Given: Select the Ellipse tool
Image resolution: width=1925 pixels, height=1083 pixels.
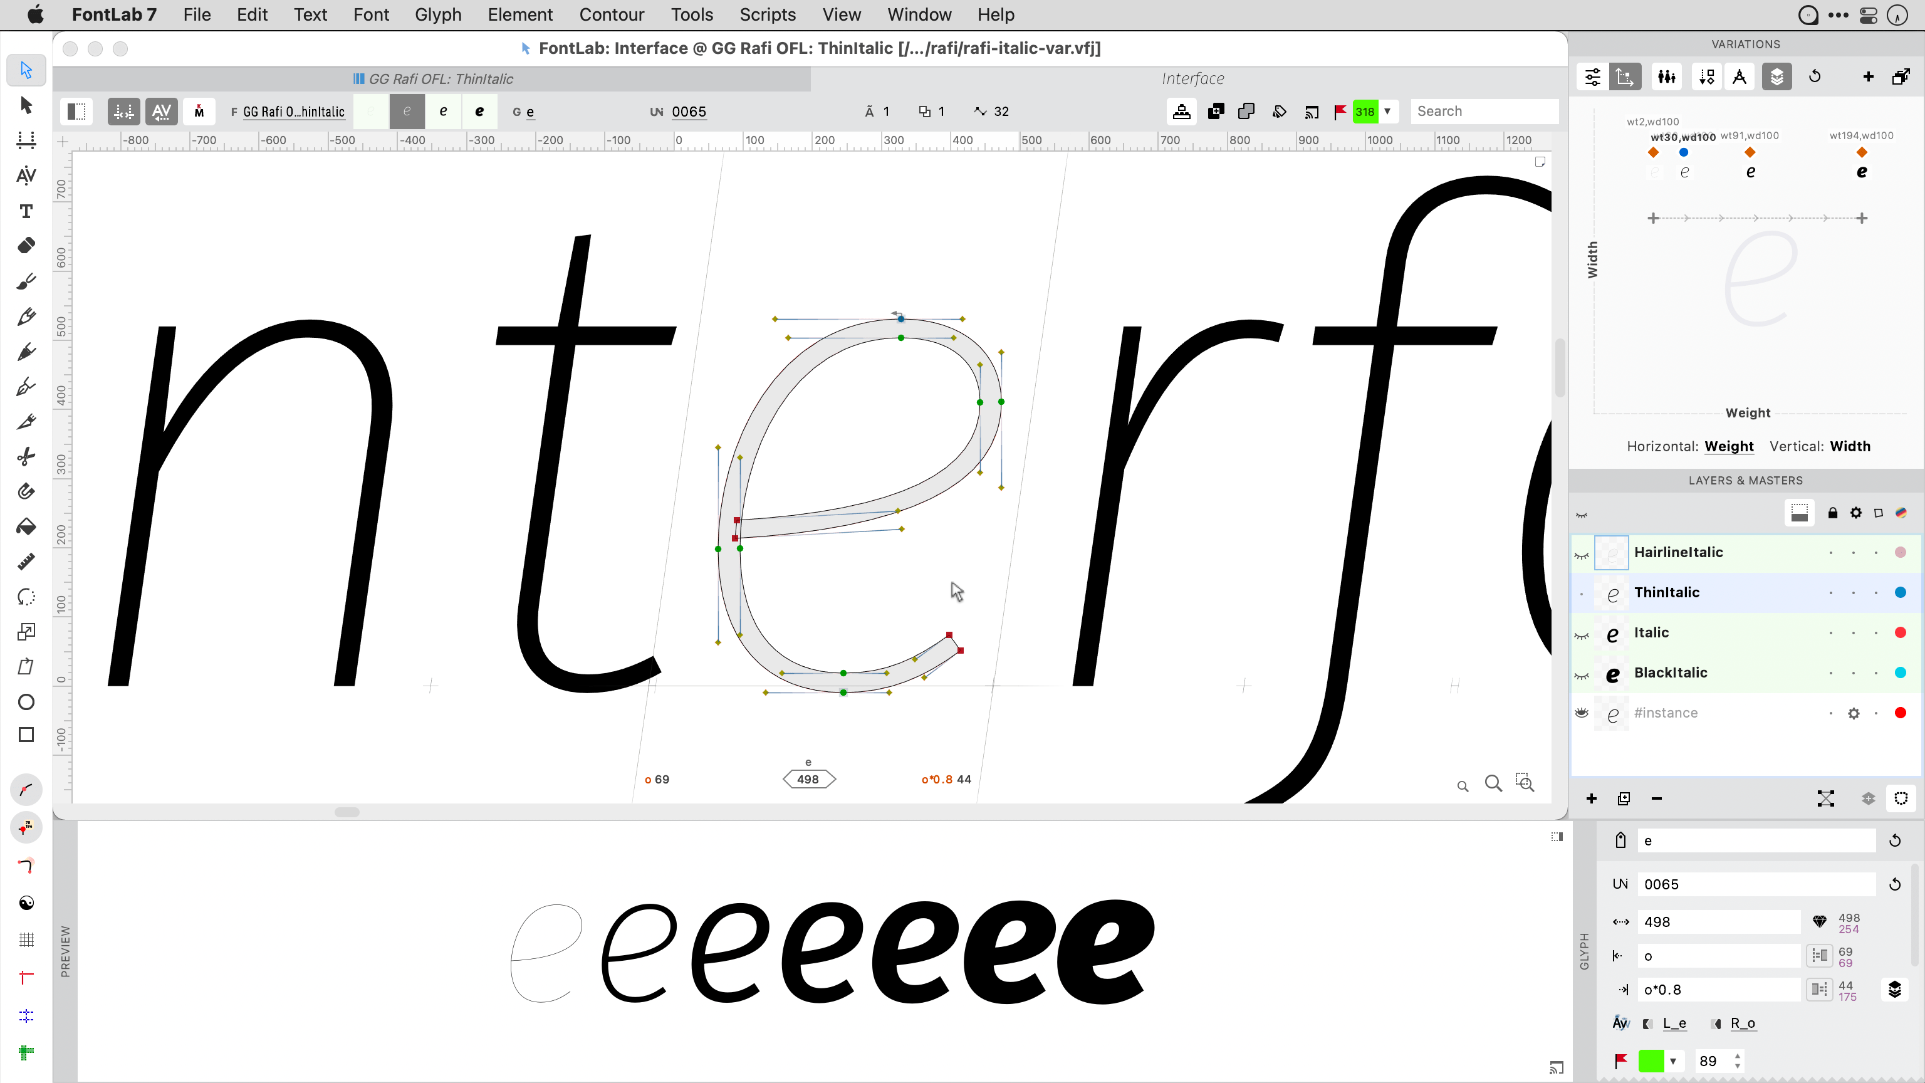Looking at the screenshot, I should (x=26, y=702).
